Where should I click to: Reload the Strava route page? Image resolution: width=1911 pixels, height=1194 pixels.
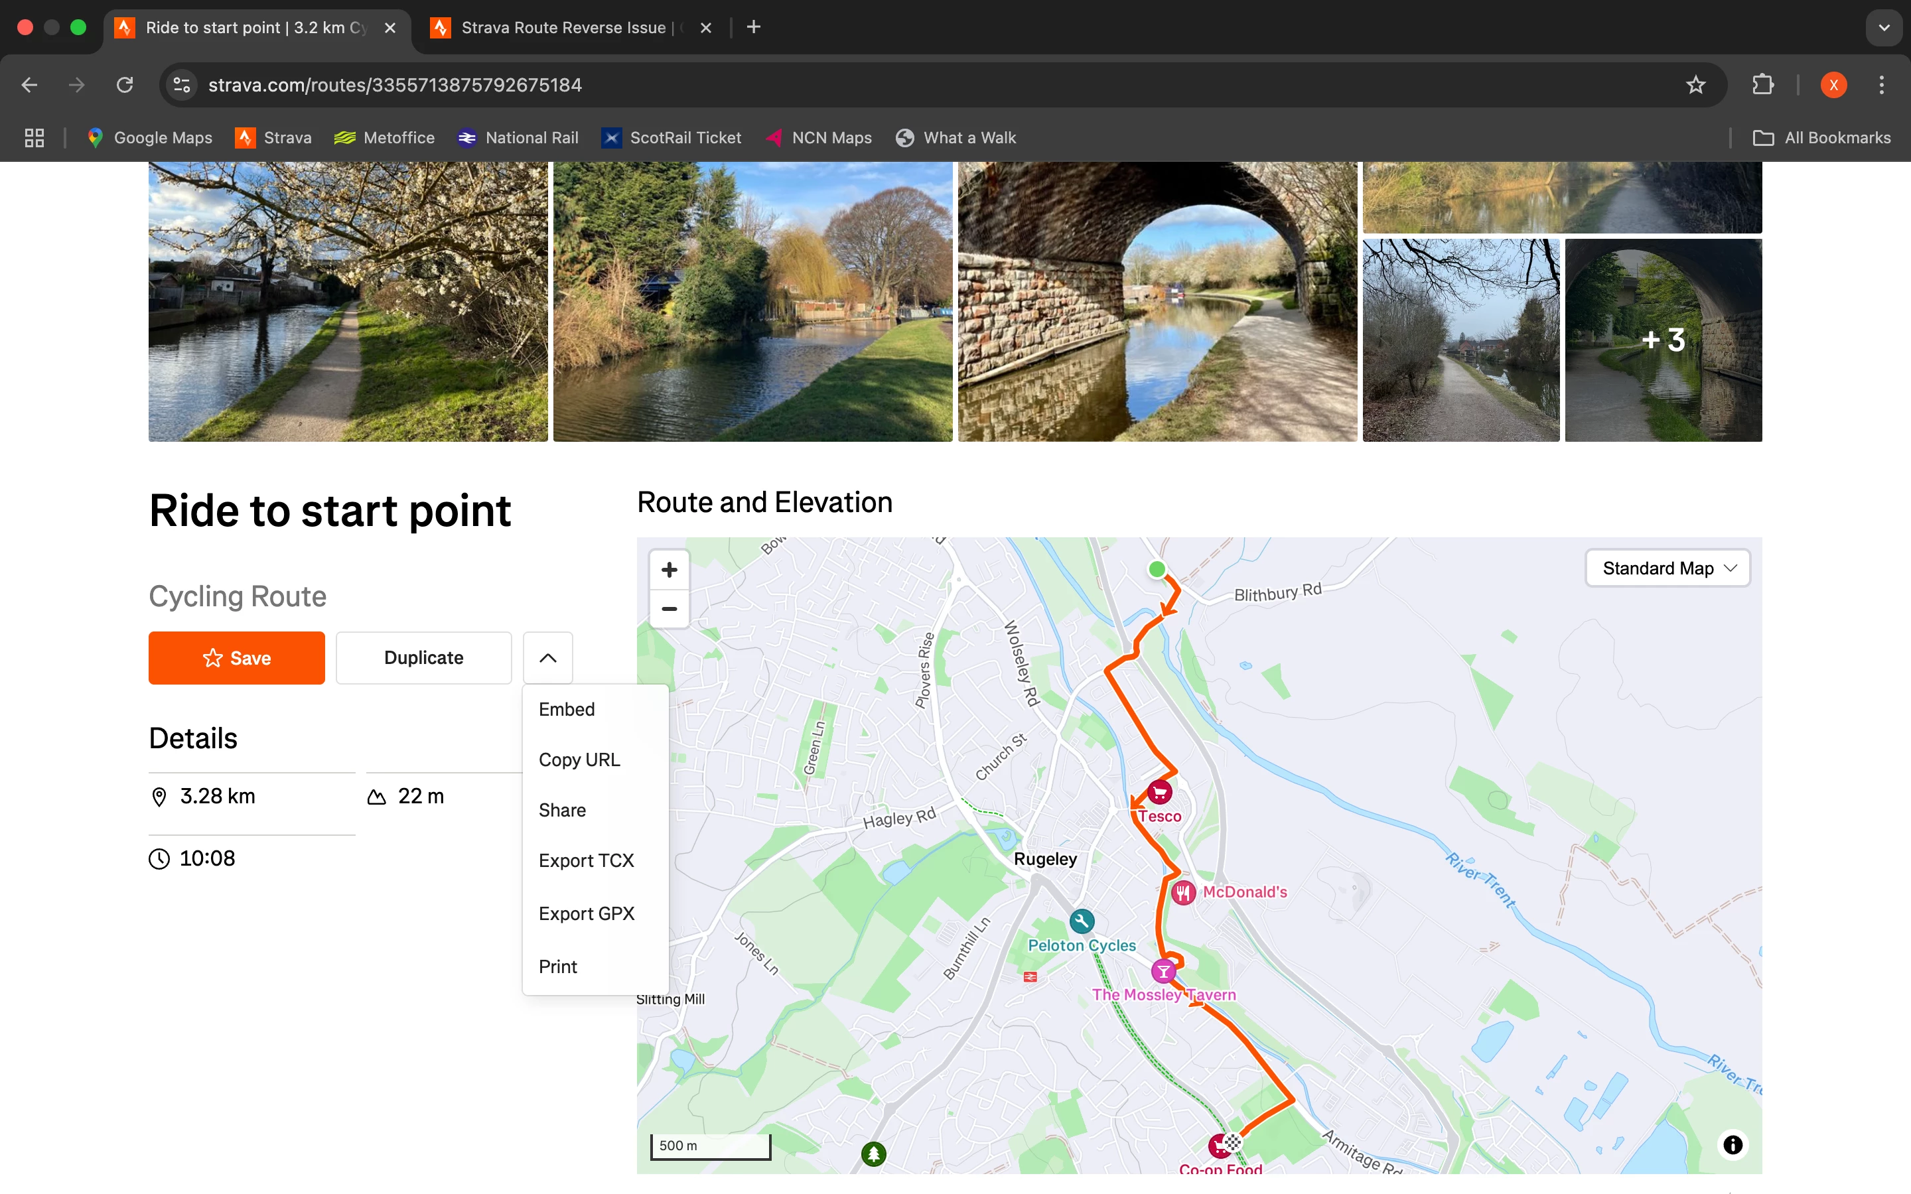coord(125,86)
